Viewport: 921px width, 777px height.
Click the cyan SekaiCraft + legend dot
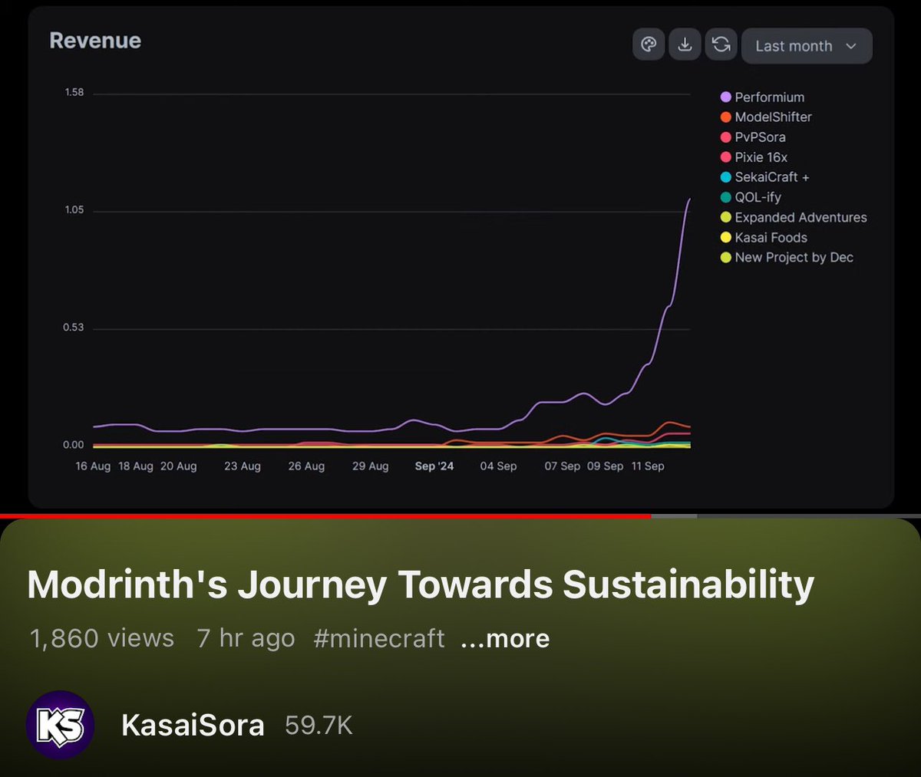[725, 176]
